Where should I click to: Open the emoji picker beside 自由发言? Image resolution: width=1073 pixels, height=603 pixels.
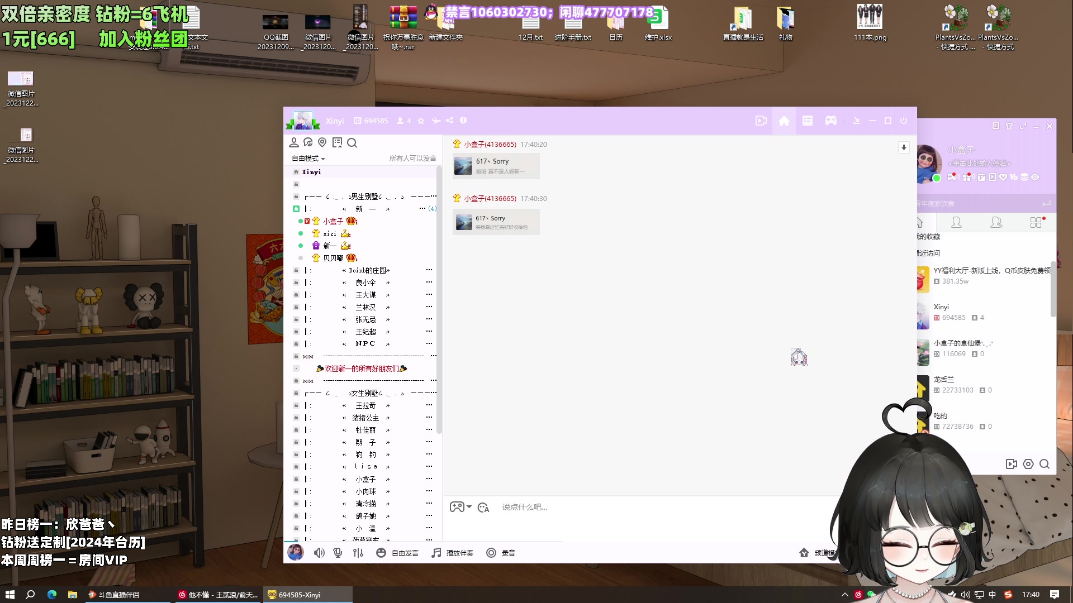pyautogui.click(x=382, y=553)
